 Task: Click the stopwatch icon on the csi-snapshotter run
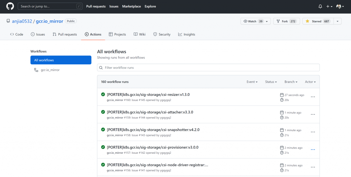(x=282, y=135)
